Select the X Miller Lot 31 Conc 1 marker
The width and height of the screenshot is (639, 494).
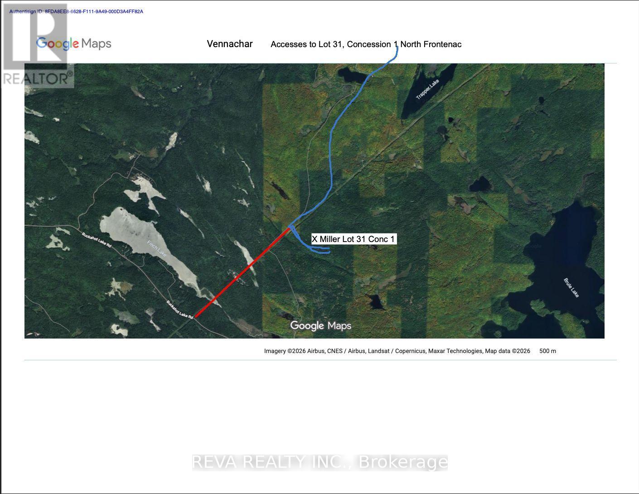[x=353, y=238]
